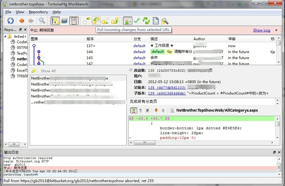285x186 pixels.
Task: Click the default branch tag on revision 144
Action: 158,52
